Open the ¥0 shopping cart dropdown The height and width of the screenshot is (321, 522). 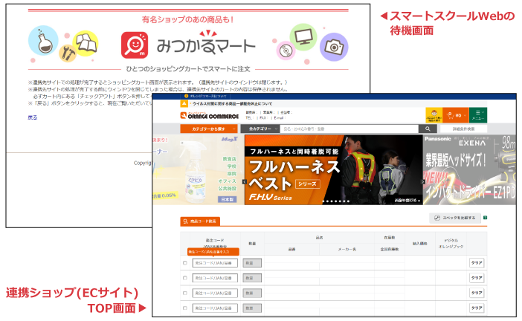click(456, 115)
